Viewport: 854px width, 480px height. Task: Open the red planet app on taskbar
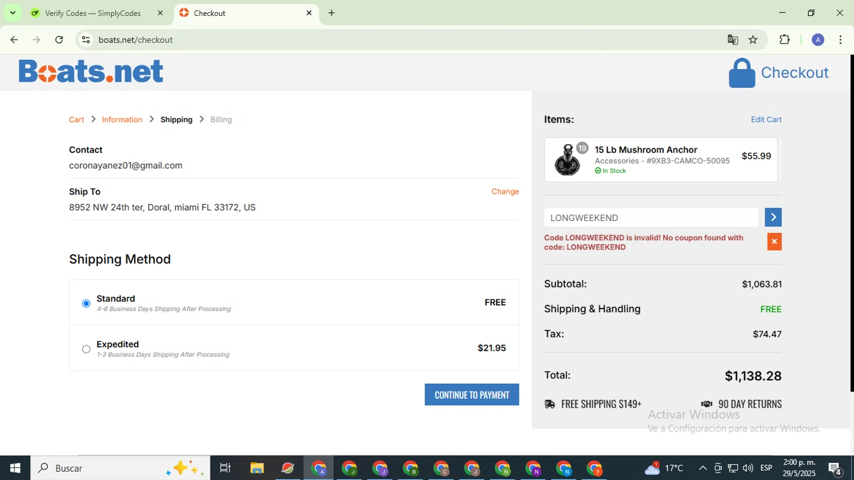(288, 468)
